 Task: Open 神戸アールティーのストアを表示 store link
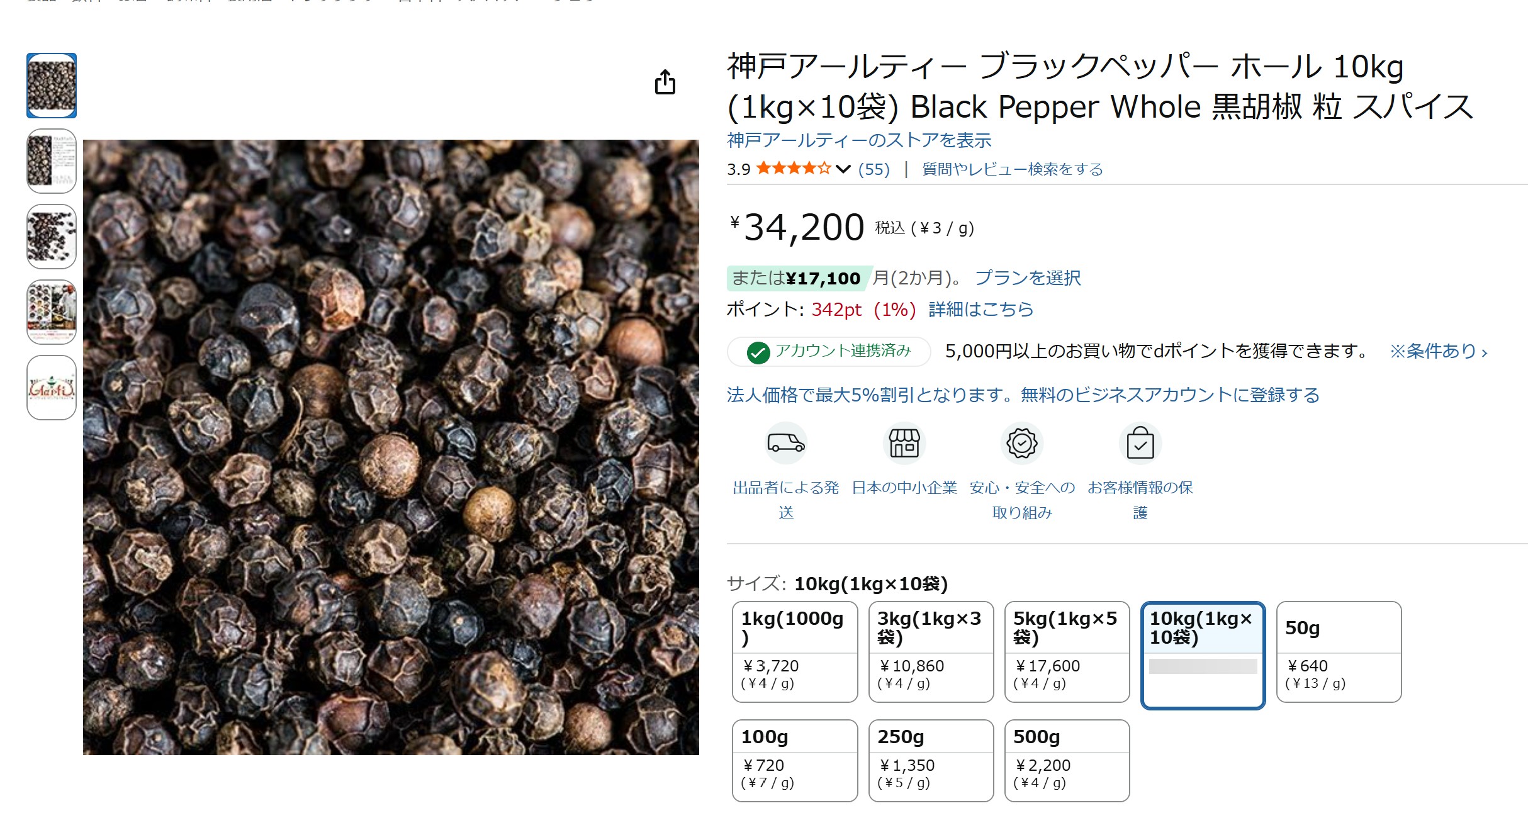click(858, 140)
